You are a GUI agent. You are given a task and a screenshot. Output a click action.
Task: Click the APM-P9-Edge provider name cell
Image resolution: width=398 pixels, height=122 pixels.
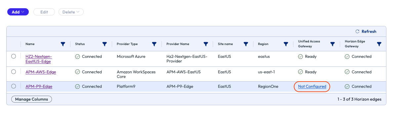coord(180,86)
